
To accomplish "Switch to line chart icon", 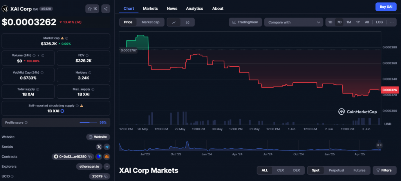I will click(x=174, y=22).
